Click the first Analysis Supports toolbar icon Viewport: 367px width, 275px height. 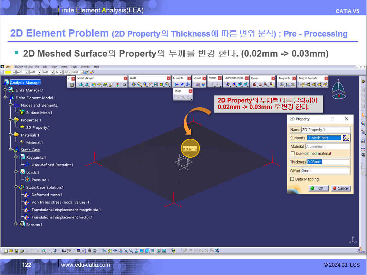click(x=302, y=85)
